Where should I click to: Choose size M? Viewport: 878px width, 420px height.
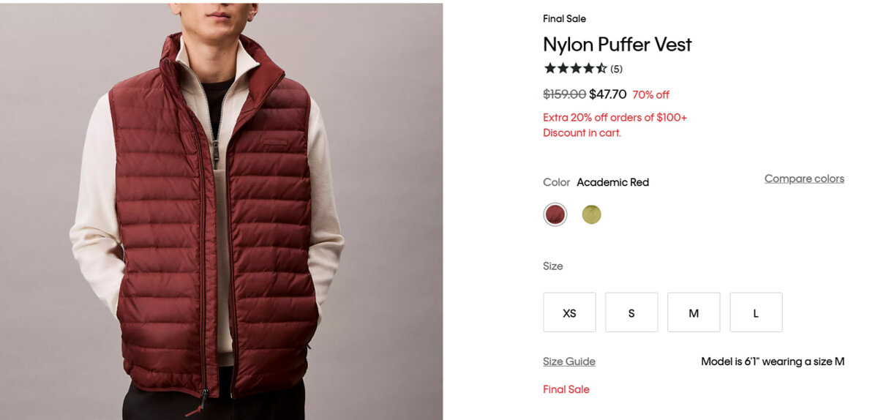694,312
